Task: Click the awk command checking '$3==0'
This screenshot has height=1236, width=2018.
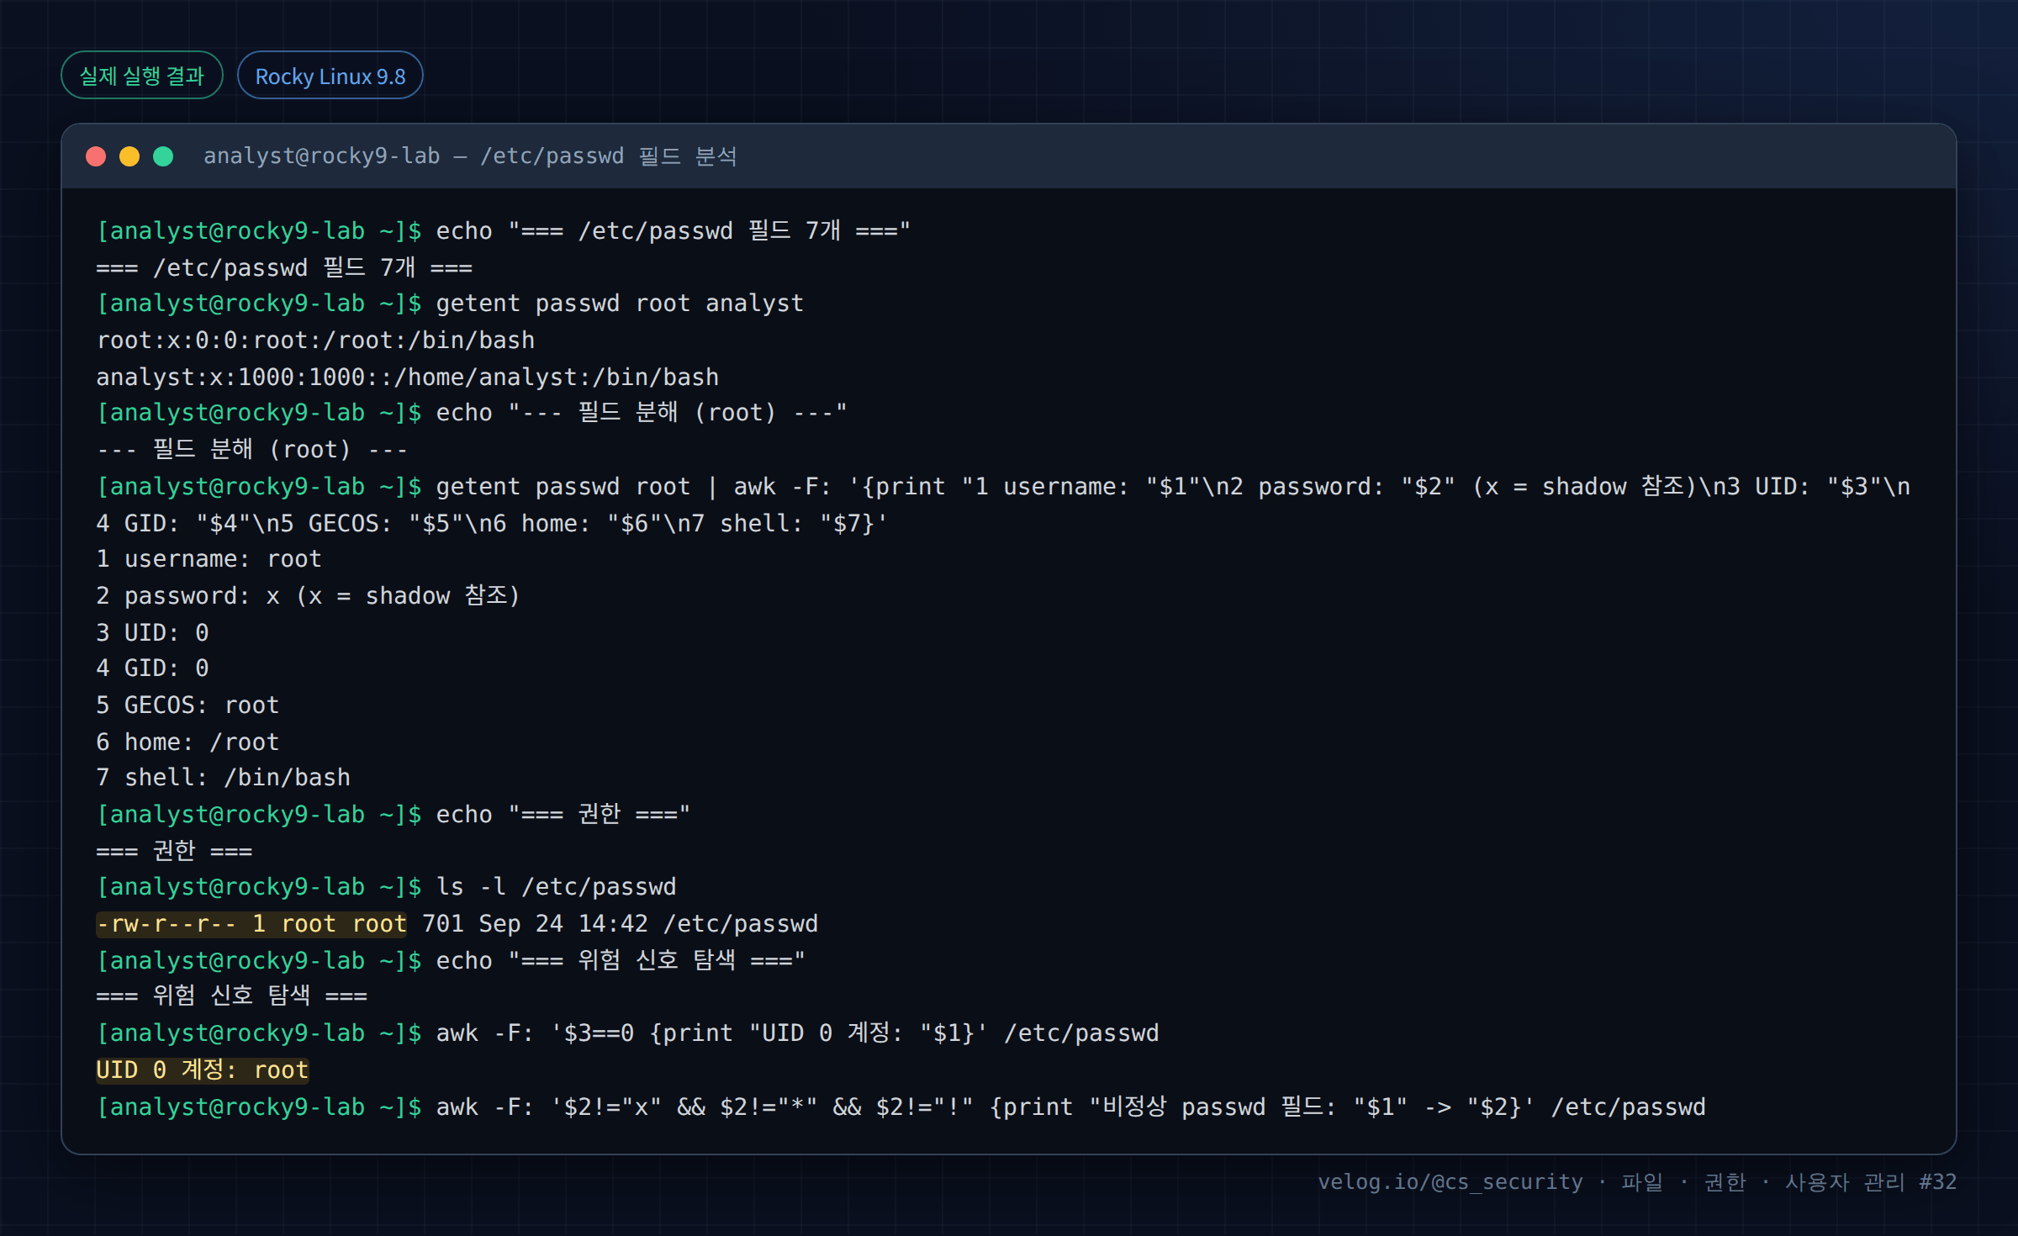Action: tap(797, 1033)
